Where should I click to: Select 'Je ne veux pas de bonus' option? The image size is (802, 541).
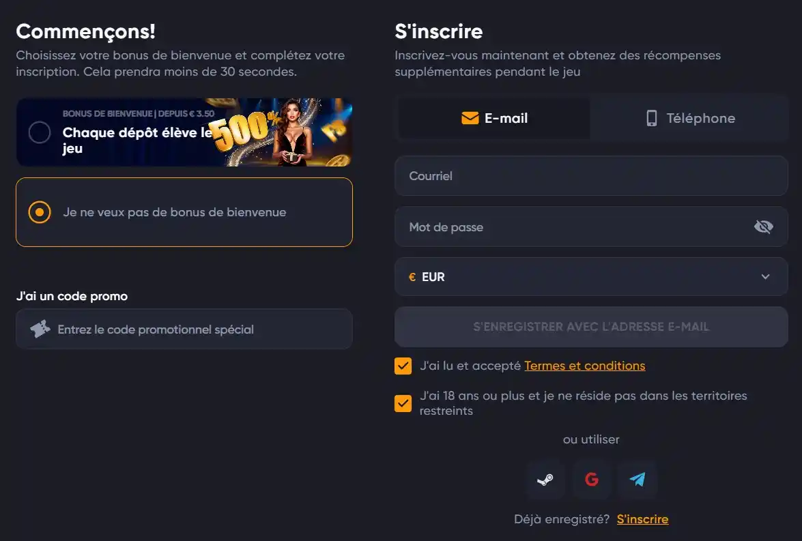click(x=40, y=212)
